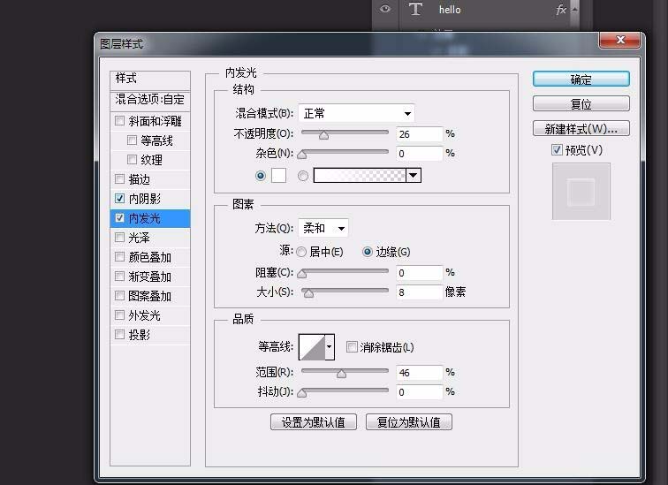Click the 阻塞 slider handle
The width and height of the screenshot is (668, 485).
click(x=302, y=273)
